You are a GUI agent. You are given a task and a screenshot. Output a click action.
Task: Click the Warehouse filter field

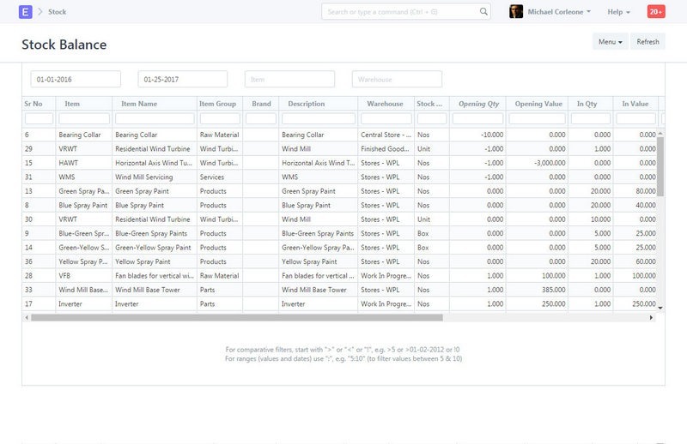coord(397,79)
